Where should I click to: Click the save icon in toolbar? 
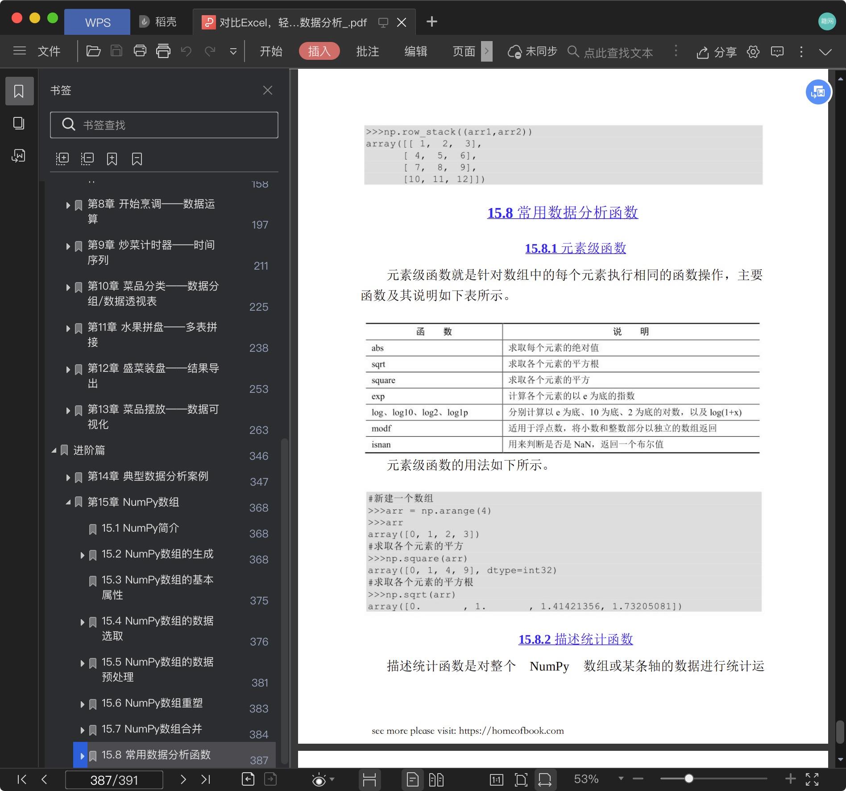point(116,51)
